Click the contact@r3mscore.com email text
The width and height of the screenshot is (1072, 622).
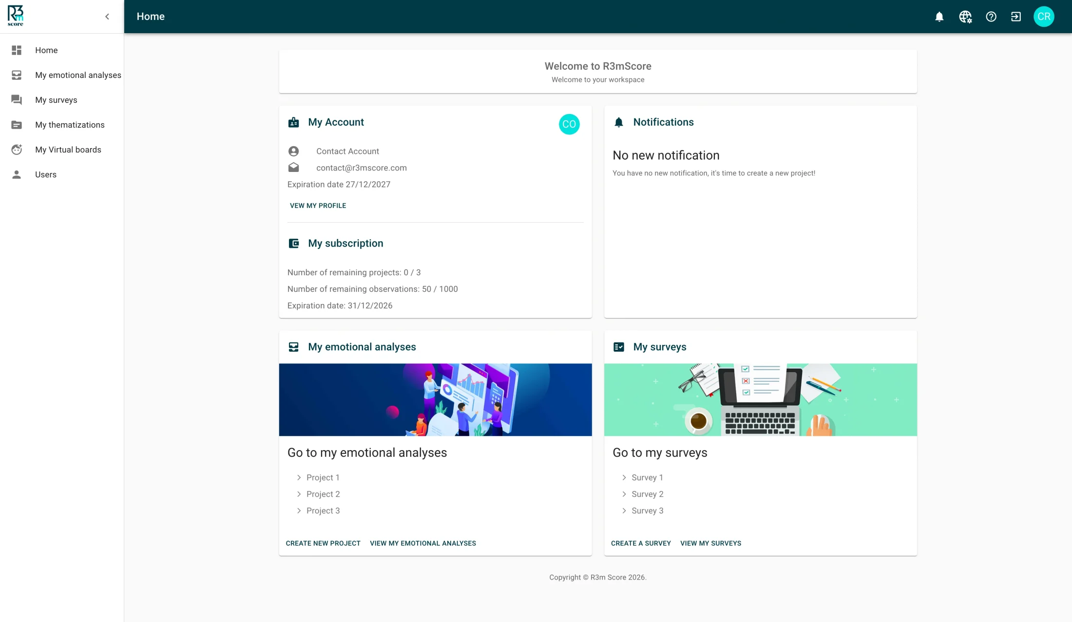362,168
